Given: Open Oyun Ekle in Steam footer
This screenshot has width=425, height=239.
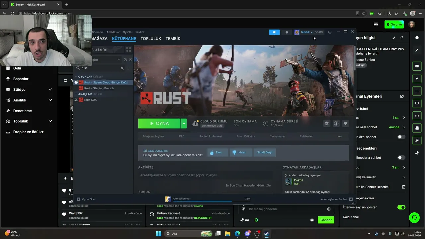Looking at the screenshot, I should [x=86, y=199].
